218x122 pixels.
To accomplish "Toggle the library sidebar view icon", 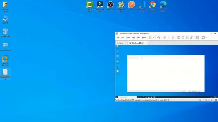I will click(179, 38).
